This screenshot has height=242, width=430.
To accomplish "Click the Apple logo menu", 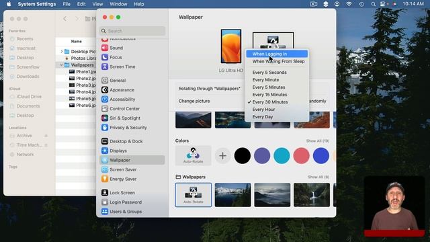I will (9, 4).
